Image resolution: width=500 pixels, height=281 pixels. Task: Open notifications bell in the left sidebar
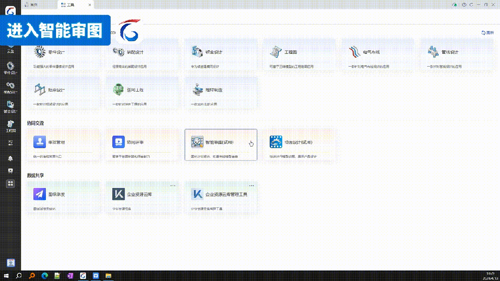click(10, 158)
